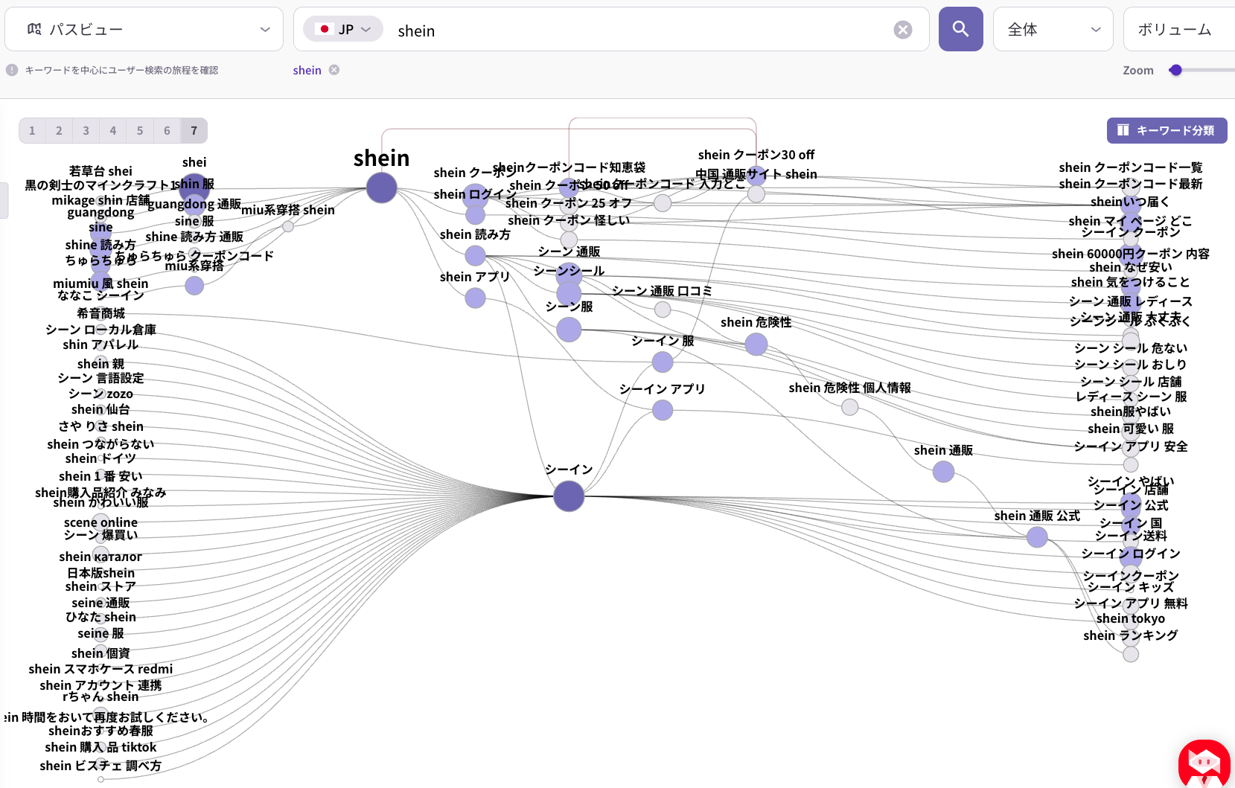Viewport: 1235px width, 788px height.
Task: Switch to depth level 3
Action: pos(86,130)
